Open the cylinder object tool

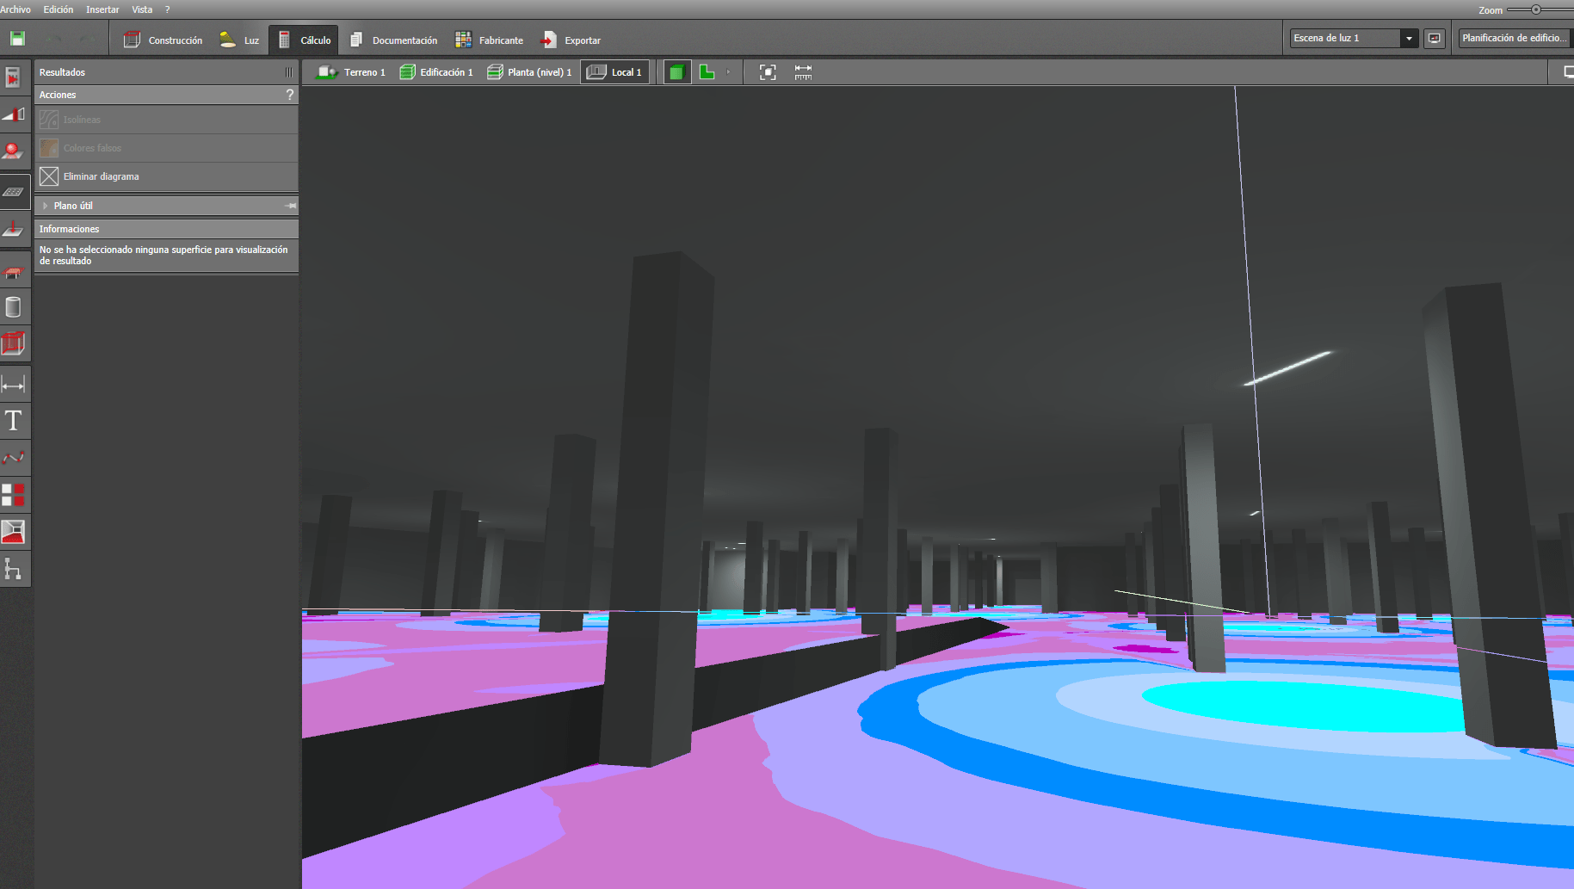click(x=14, y=307)
